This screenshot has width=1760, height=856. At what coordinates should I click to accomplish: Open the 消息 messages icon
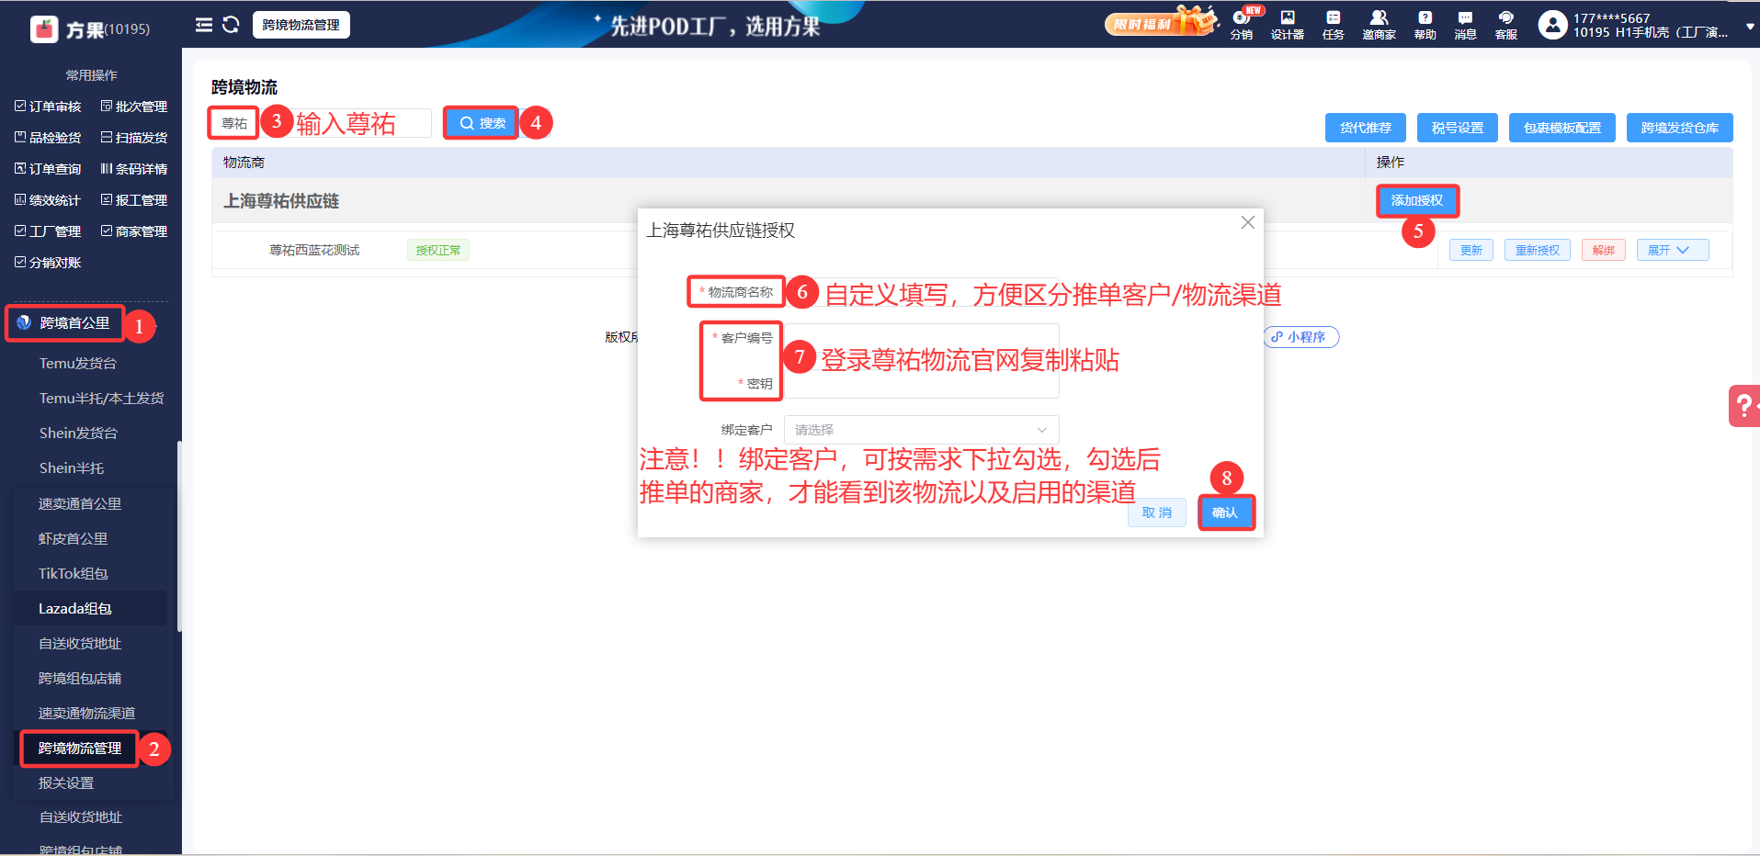[x=1466, y=25]
